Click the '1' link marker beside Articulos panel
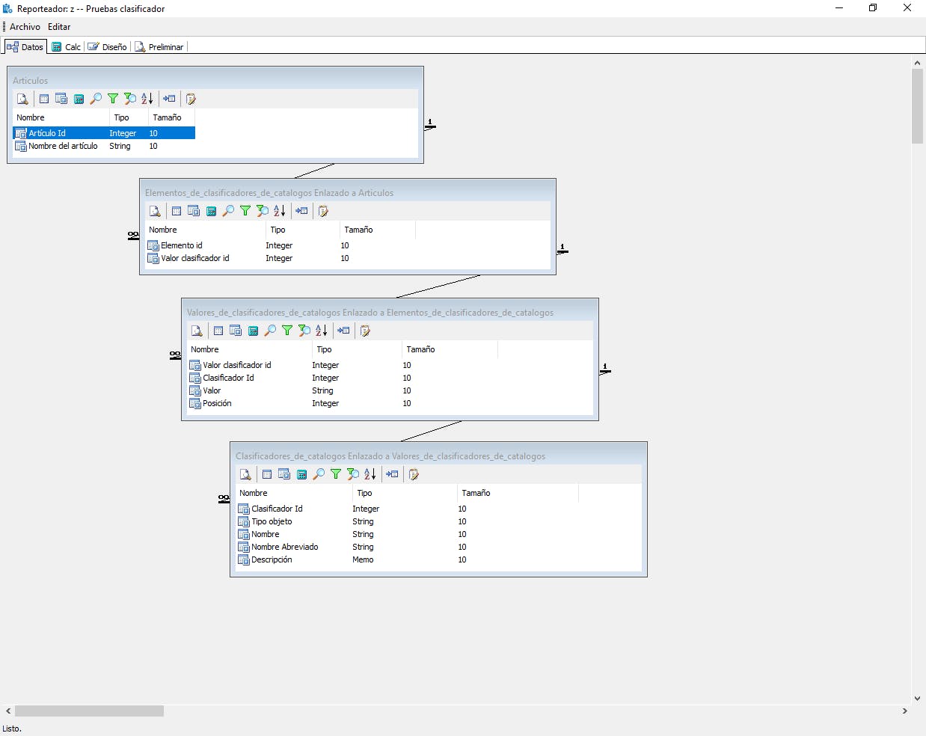The height and width of the screenshot is (736, 926). pos(430,124)
